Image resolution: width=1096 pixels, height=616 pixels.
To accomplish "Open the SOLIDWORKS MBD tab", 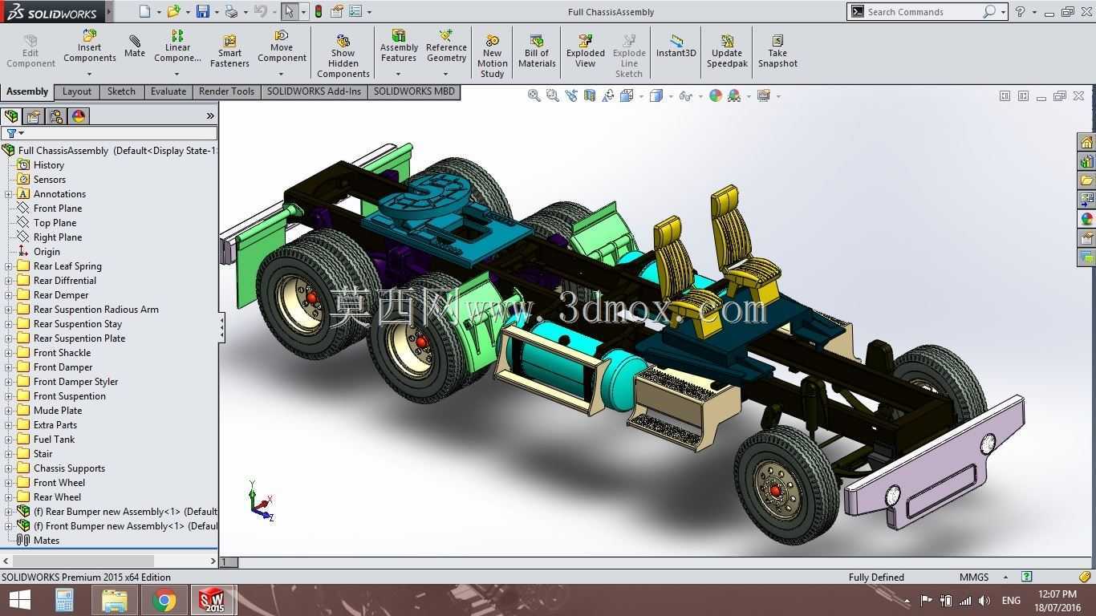I will coord(414,91).
